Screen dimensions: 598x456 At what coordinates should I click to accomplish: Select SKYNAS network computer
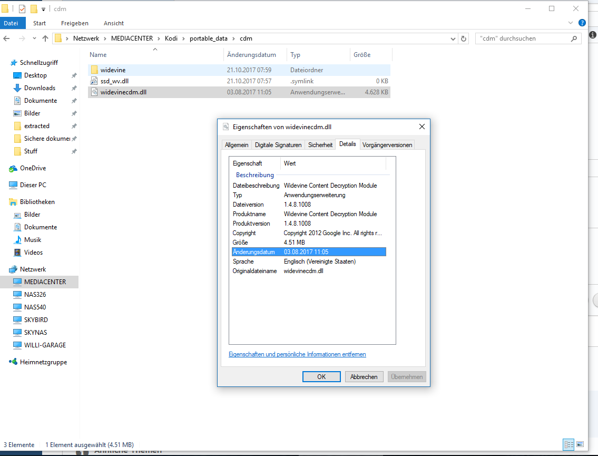pyautogui.click(x=35, y=332)
